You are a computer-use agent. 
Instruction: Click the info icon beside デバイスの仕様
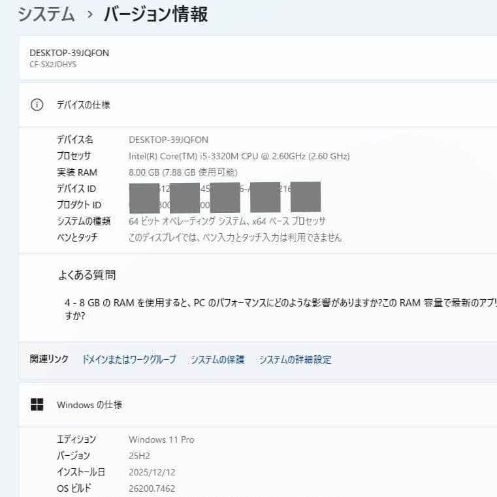(x=37, y=104)
